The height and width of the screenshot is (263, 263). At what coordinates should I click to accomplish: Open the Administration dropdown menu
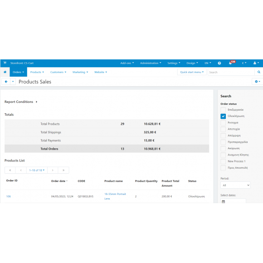[151, 63]
